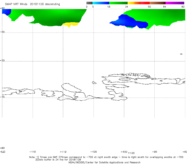Click the tiny island outline near the right edge
The image size is (187, 164).
[181, 54]
